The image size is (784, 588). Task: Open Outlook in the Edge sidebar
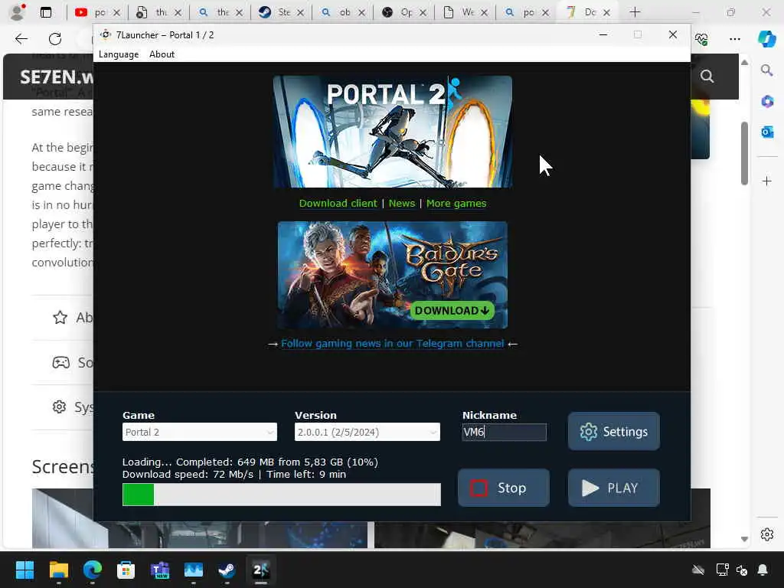767,132
